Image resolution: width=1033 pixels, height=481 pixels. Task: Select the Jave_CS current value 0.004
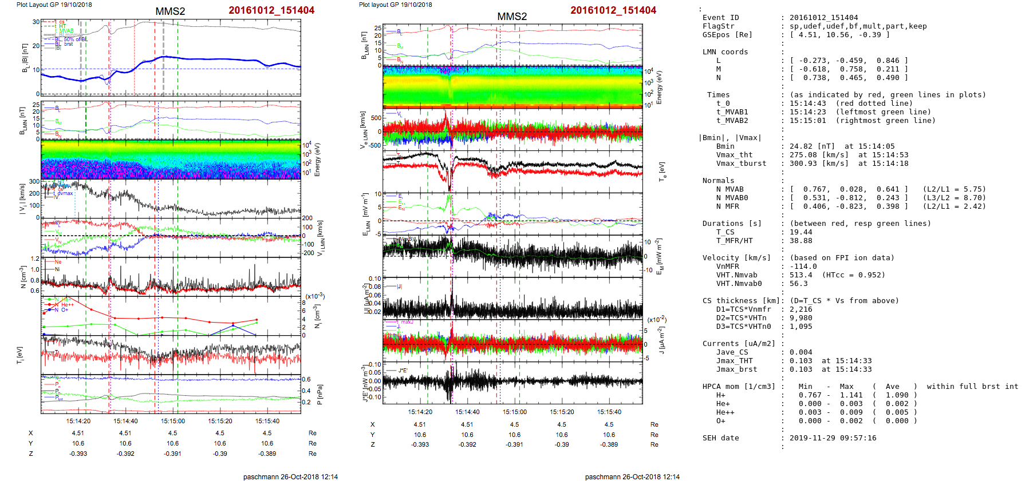[801, 352]
